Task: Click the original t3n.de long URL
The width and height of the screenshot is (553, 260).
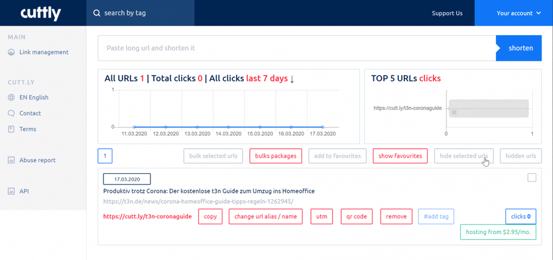Action: click(x=198, y=202)
